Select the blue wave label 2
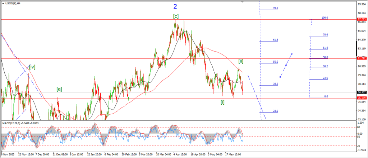368x158 pixels. [185, 6]
